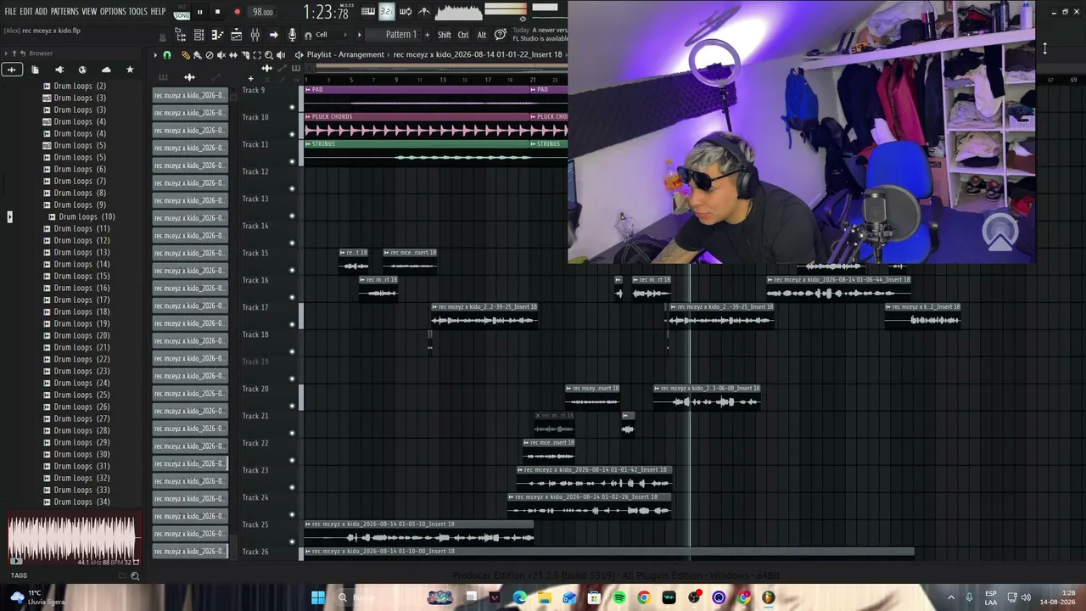Select the Draw pencil tool

coord(186,55)
